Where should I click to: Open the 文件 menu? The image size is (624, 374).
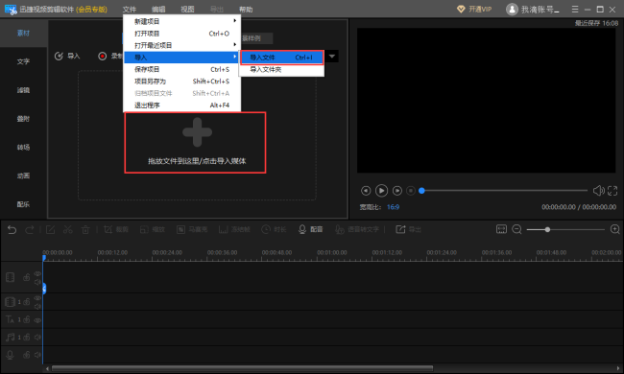pos(129,10)
